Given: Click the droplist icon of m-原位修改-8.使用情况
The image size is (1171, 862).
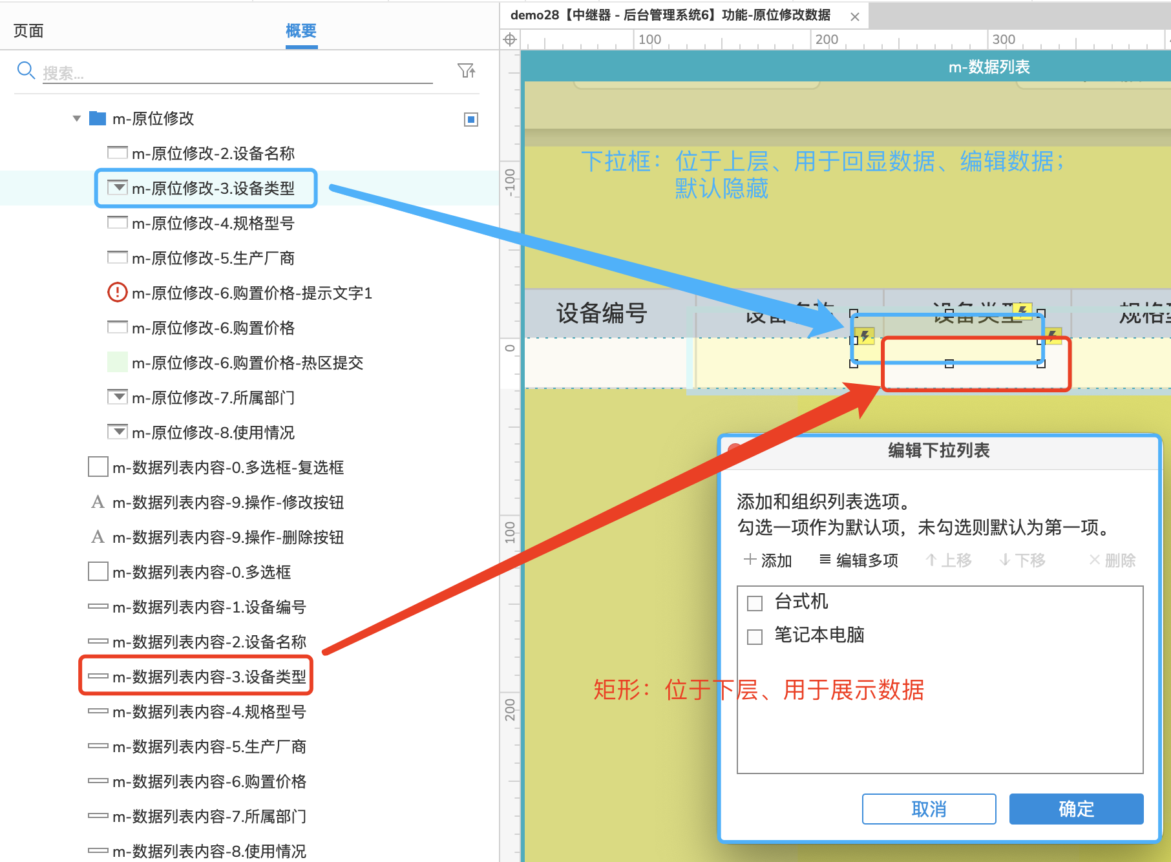Looking at the screenshot, I should tap(117, 432).
